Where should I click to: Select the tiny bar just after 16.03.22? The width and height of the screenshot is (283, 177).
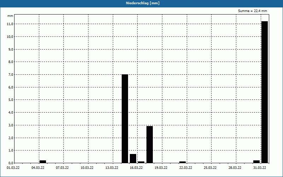(x=141, y=162)
